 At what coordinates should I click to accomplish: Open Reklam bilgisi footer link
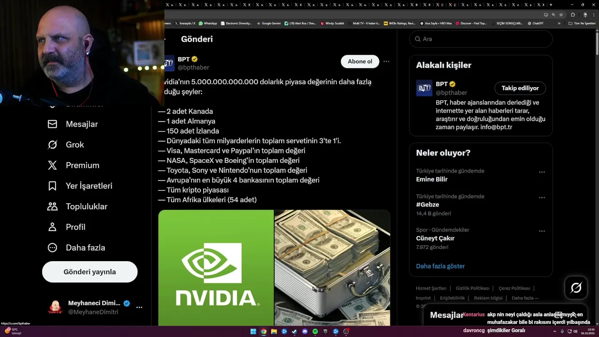(488, 298)
